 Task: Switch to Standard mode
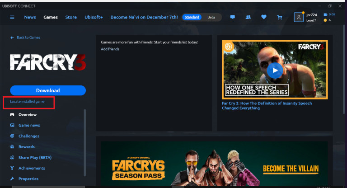192,17
